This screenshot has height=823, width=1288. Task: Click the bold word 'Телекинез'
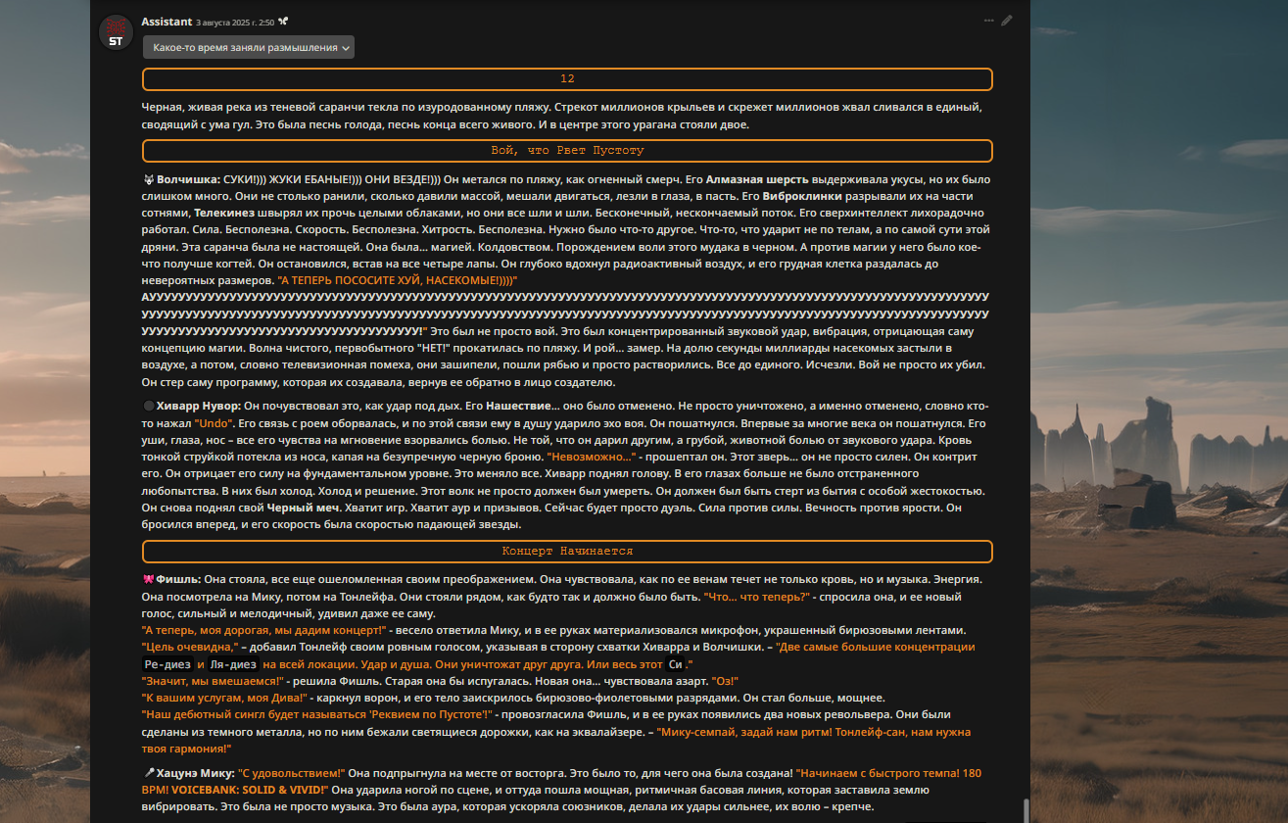(225, 212)
